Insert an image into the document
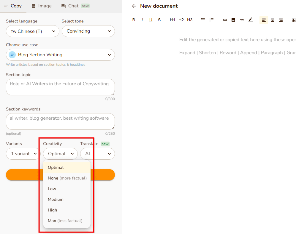This screenshot has height=234, width=296. (x=233, y=20)
